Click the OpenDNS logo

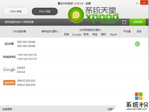[9, 82]
